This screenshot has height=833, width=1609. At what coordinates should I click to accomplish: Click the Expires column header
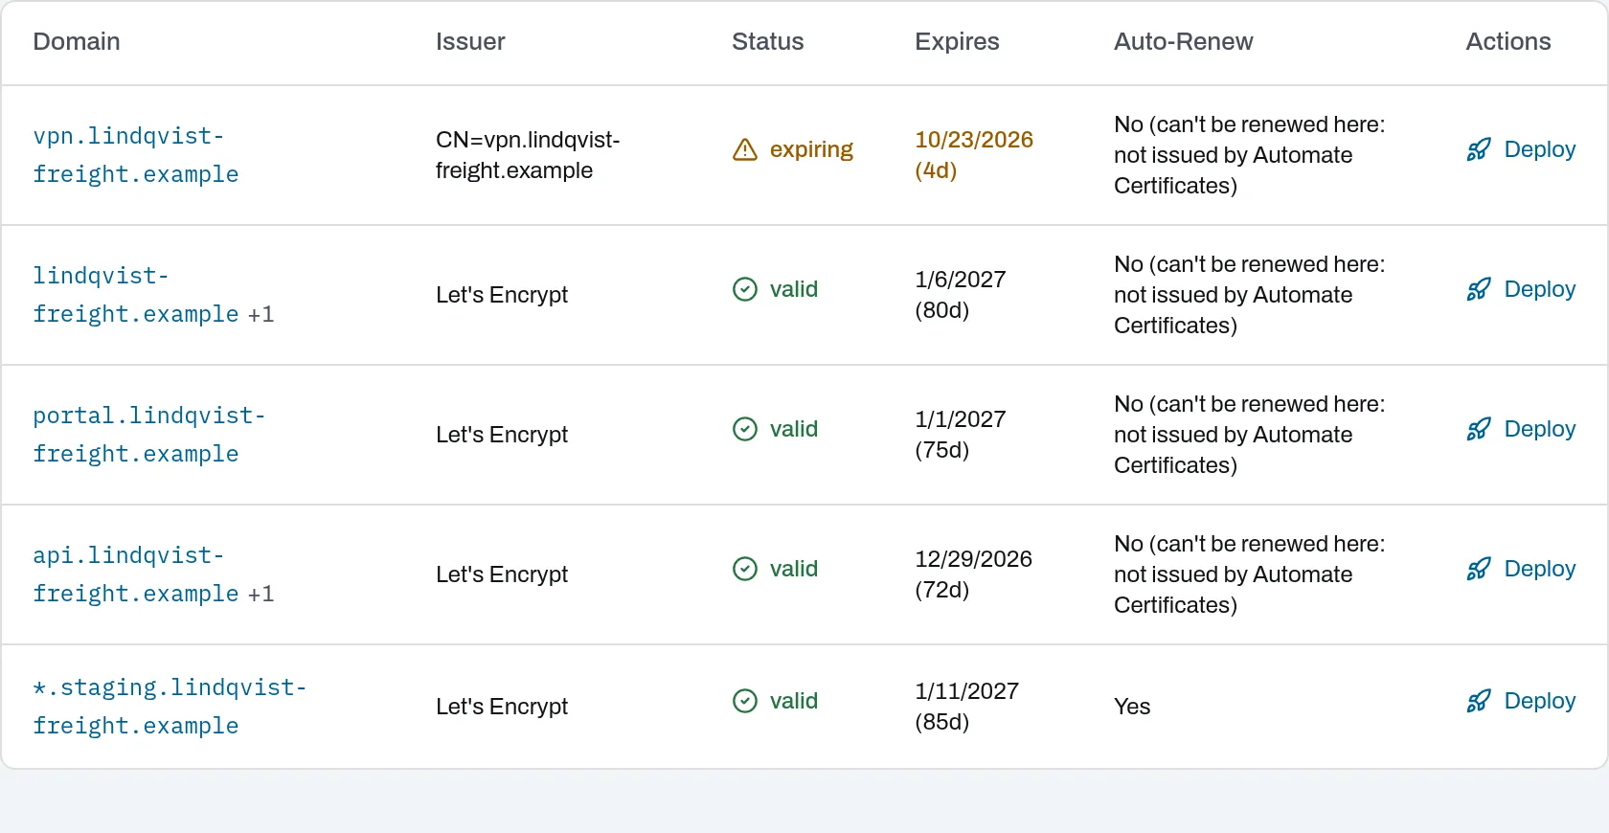(x=957, y=41)
